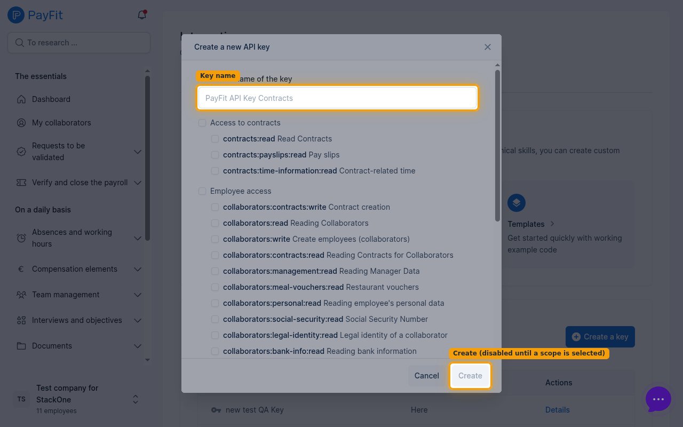
Task: Click the key icon beside new test QA Key
Action: click(x=216, y=410)
